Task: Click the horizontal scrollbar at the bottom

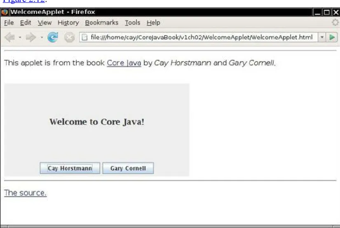Action: coord(170,226)
